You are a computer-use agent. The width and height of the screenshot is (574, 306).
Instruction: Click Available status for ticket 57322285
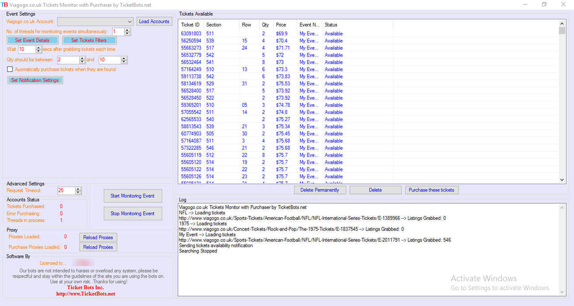(334, 148)
